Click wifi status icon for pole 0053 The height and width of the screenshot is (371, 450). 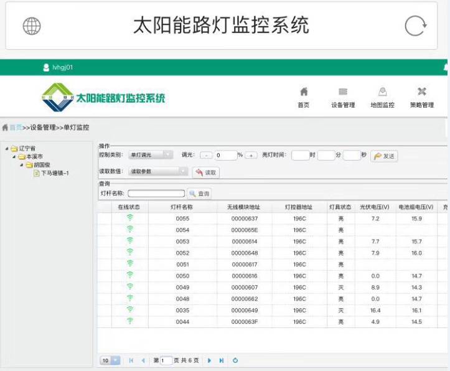[x=130, y=240]
